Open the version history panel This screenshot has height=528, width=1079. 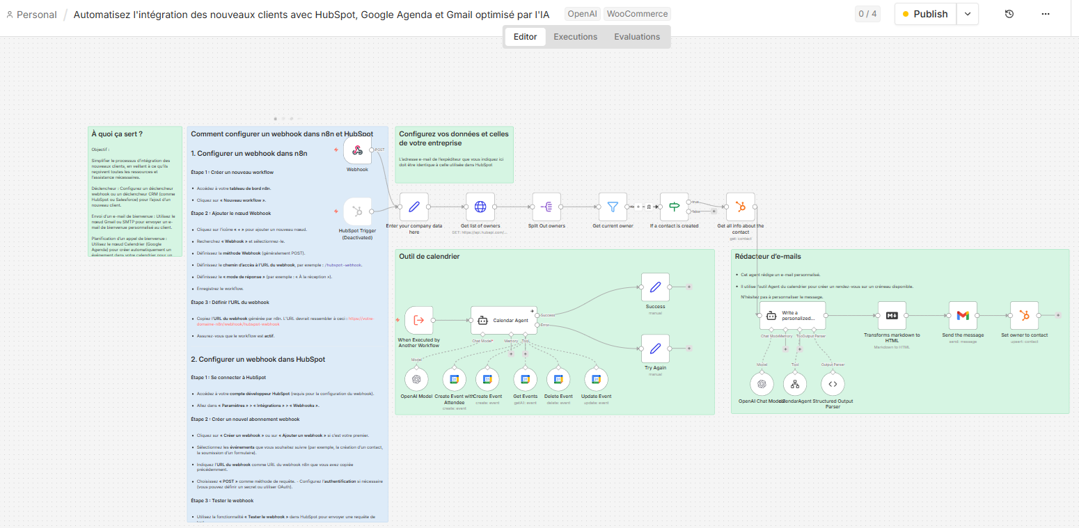point(1009,13)
